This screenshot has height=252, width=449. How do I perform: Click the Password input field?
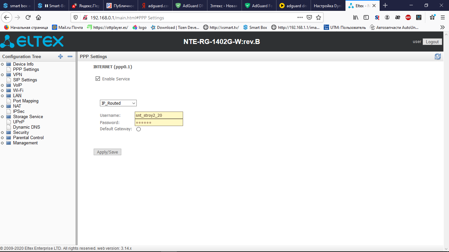point(159,122)
